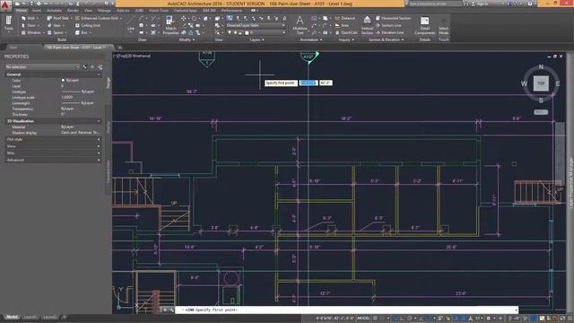Click the Multiline Text tool

click(x=300, y=25)
